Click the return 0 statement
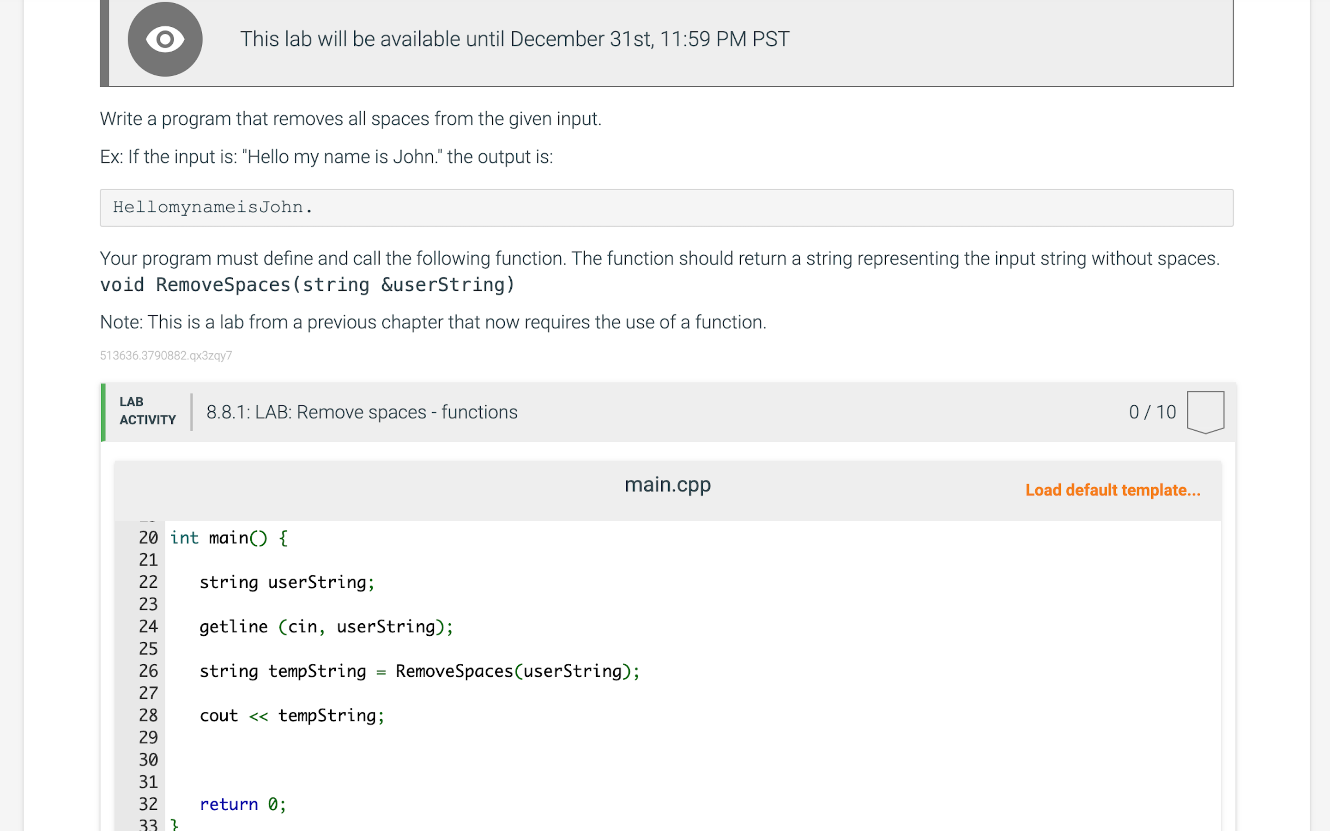Screen dimensions: 1330x831 pyautogui.click(x=242, y=804)
